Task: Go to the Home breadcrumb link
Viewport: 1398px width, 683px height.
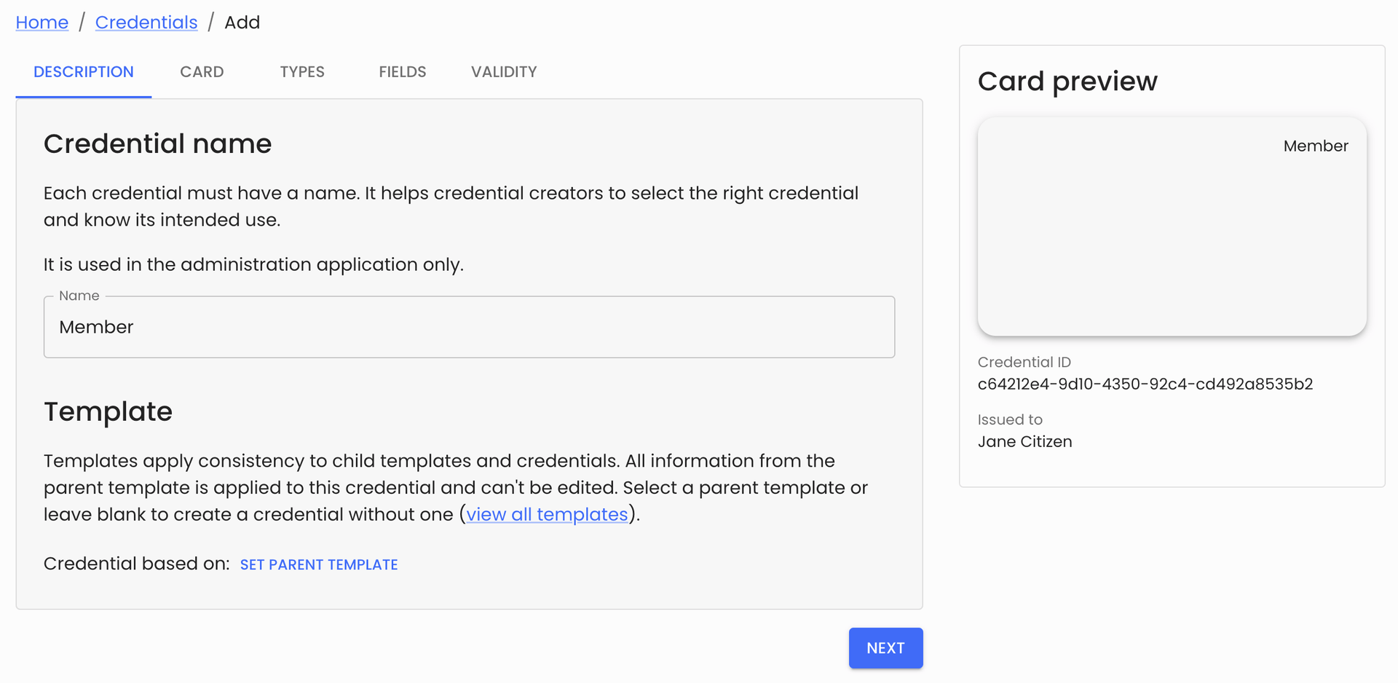Action: [42, 23]
